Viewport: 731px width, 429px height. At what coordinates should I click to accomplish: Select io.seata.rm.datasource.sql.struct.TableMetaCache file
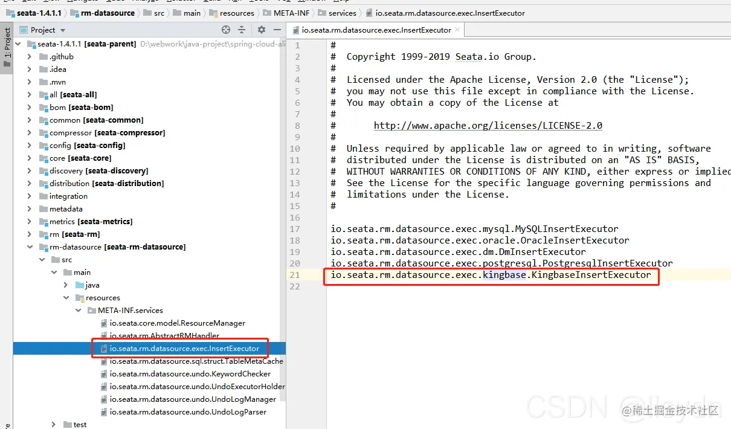149,361
